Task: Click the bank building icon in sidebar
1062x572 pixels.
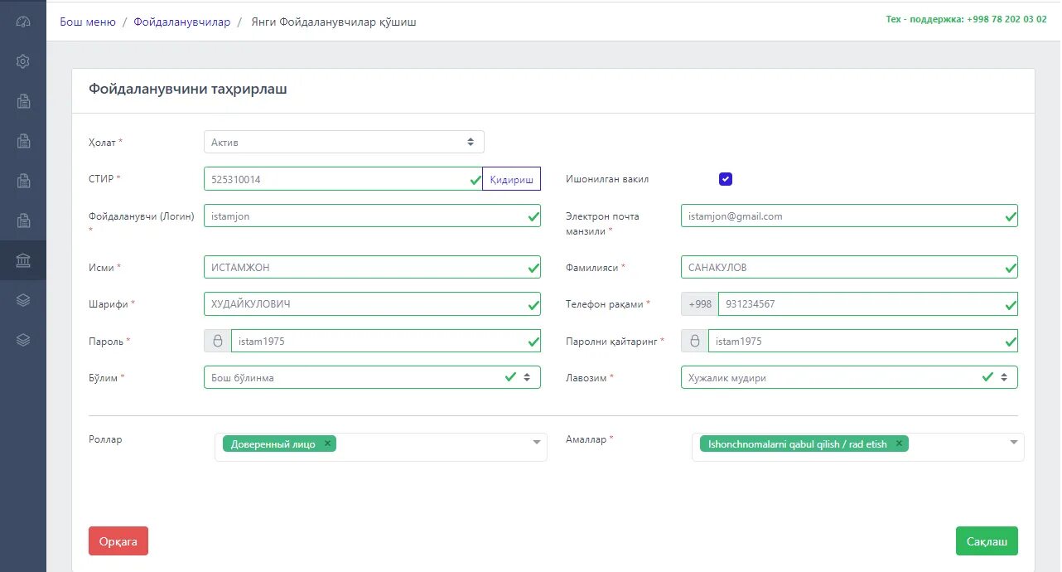Action: tap(23, 261)
